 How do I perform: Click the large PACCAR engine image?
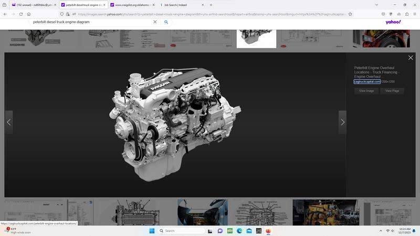[175, 124]
